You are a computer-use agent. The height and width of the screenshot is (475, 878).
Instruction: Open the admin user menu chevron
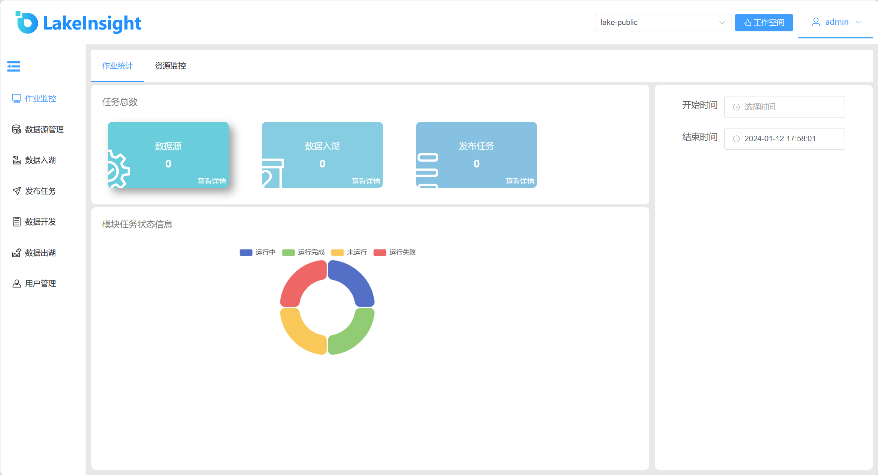click(x=859, y=22)
